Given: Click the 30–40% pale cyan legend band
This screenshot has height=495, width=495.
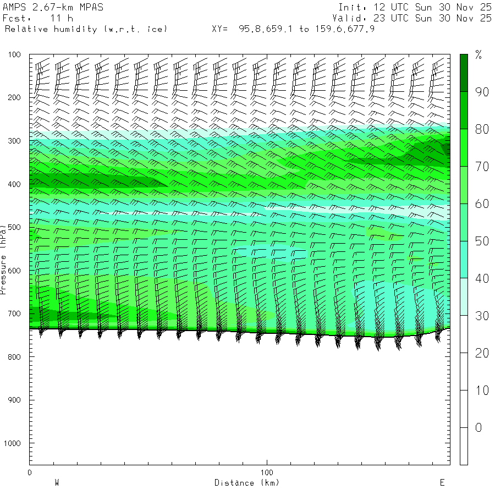Looking at the screenshot, I should (x=464, y=297).
